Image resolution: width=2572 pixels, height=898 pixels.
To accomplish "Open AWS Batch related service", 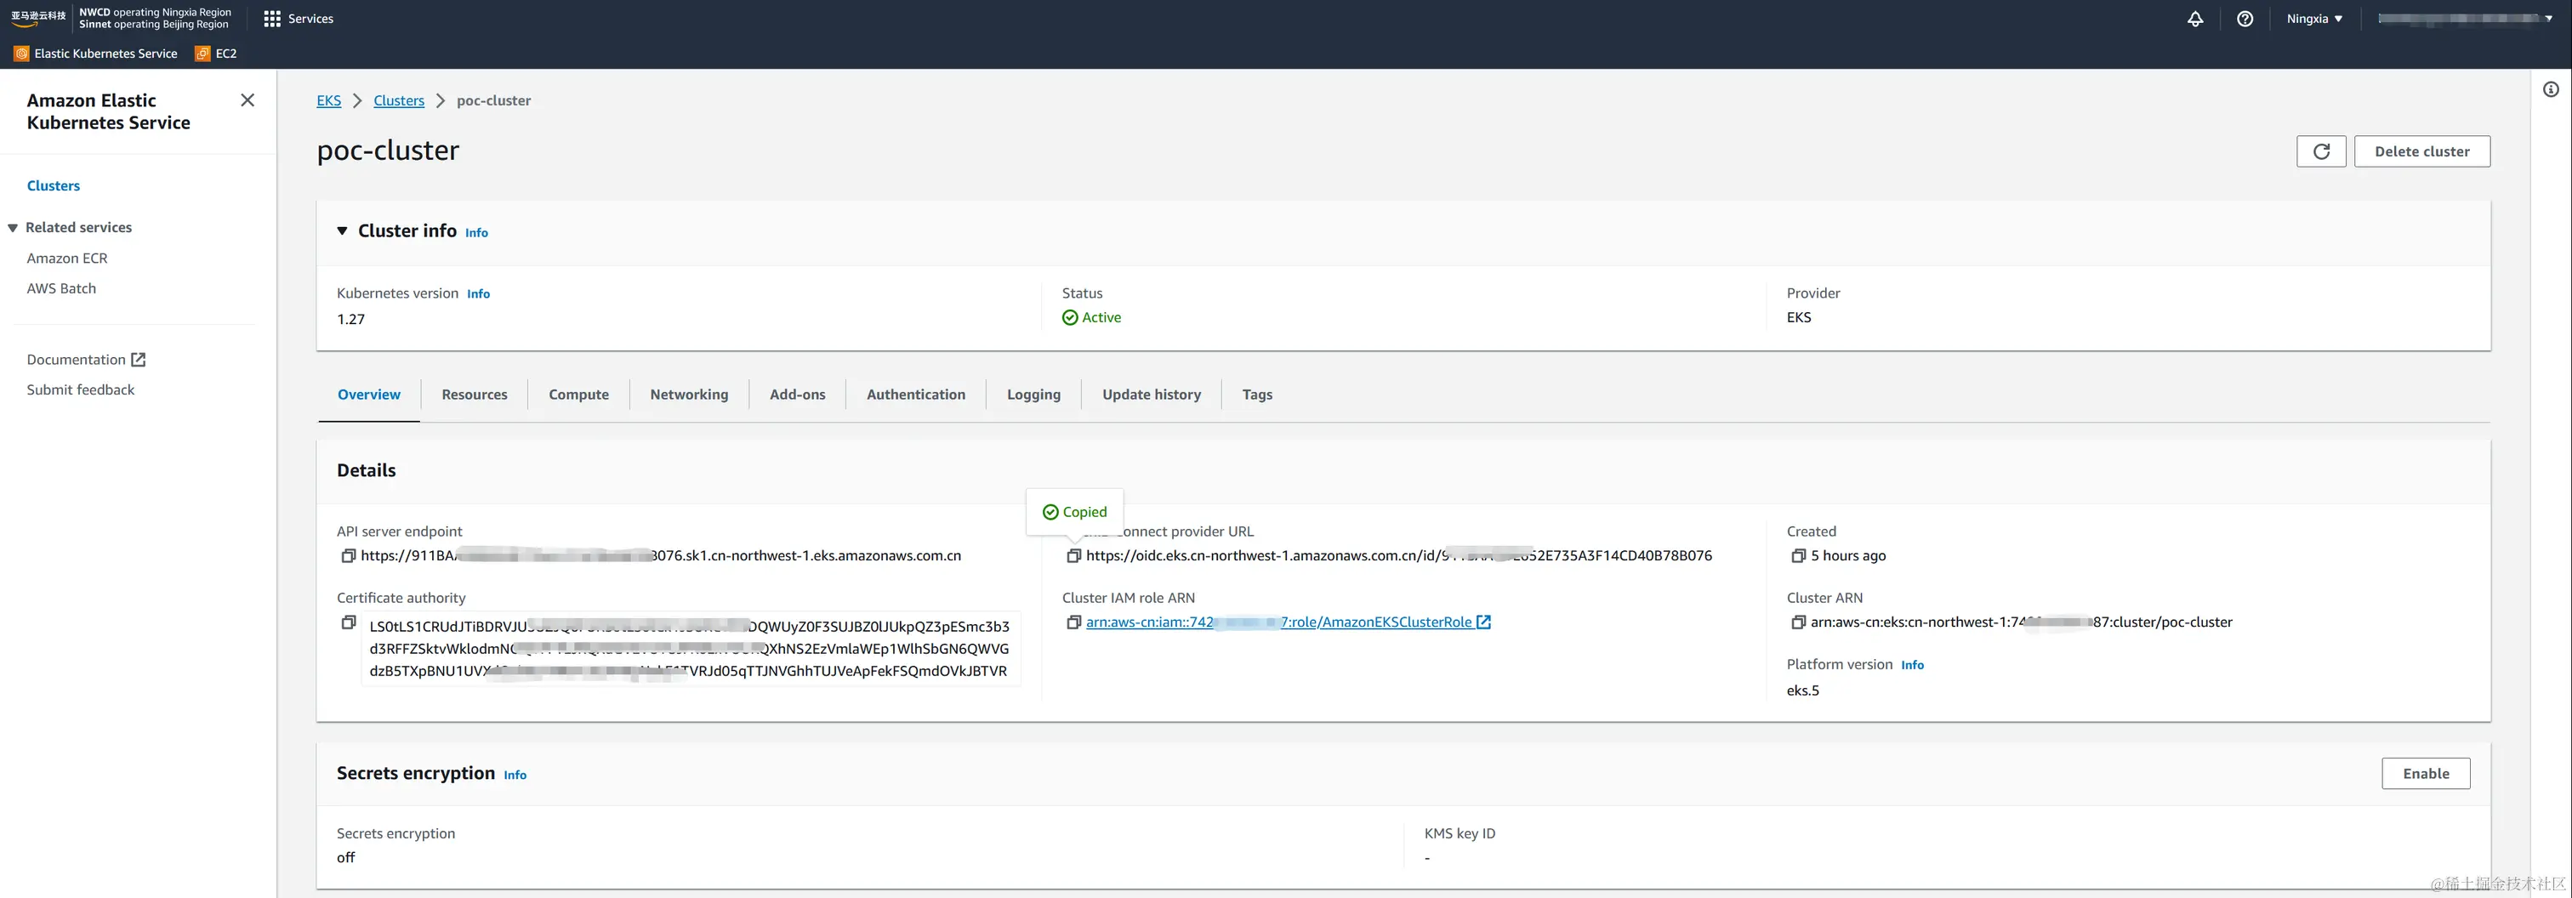I will [x=61, y=288].
